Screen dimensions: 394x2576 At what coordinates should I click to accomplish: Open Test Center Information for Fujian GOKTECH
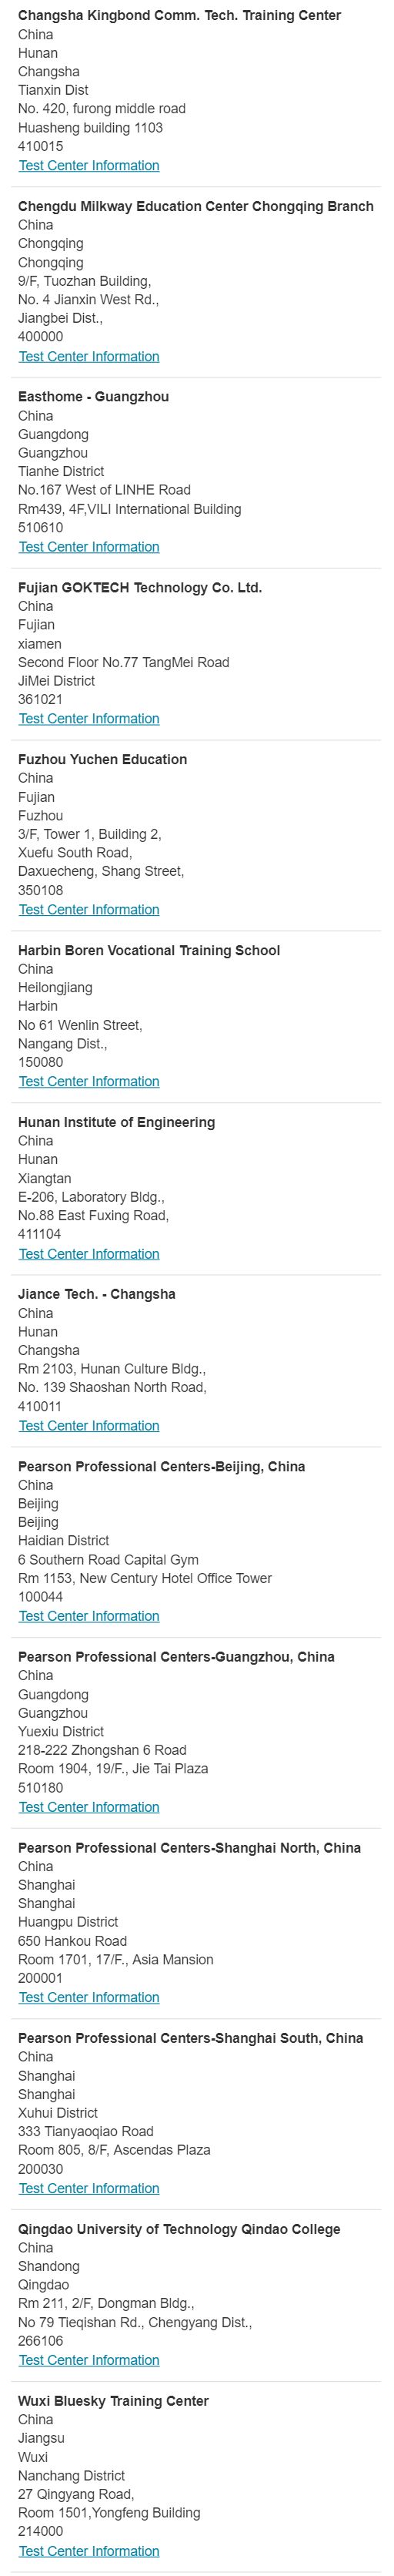[89, 719]
